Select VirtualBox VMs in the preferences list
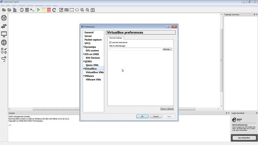This screenshot has width=258, height=145. pyautogui.click(x=95, y=72)
